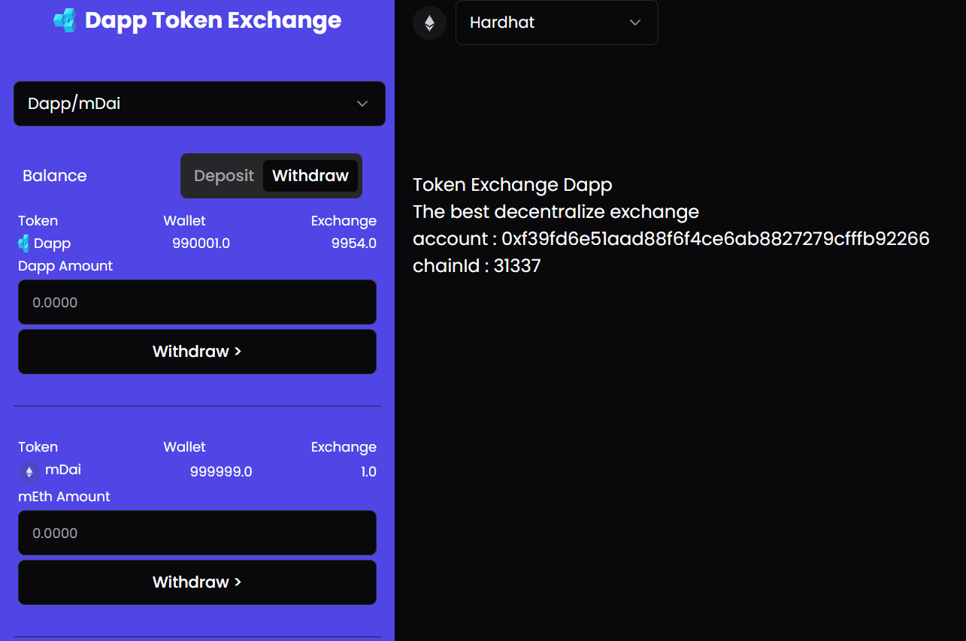Focus the Dapp Amount input field
Viewport: 966px width, 641px height.
[197, 302]
